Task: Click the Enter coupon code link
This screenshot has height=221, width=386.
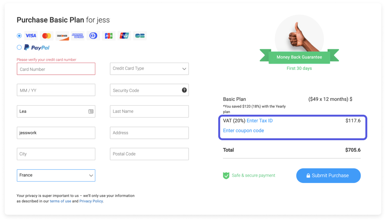Action: pos(243,130)
